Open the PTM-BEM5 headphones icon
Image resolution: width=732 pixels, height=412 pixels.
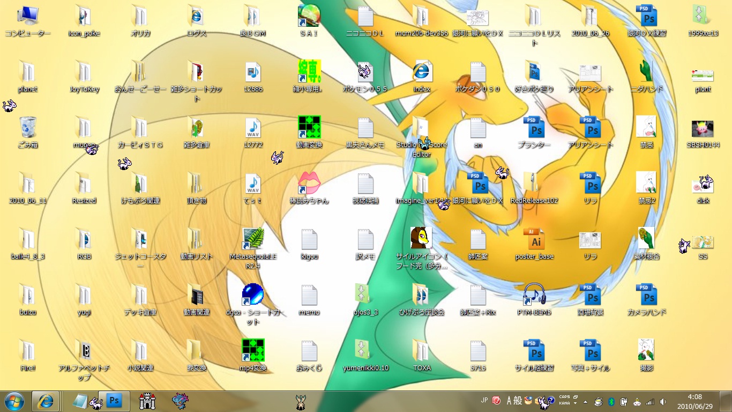tap(534, 300)
